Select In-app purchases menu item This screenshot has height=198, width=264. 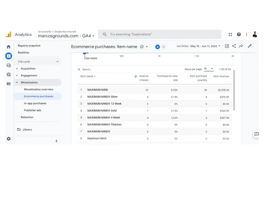click(35, 103)
